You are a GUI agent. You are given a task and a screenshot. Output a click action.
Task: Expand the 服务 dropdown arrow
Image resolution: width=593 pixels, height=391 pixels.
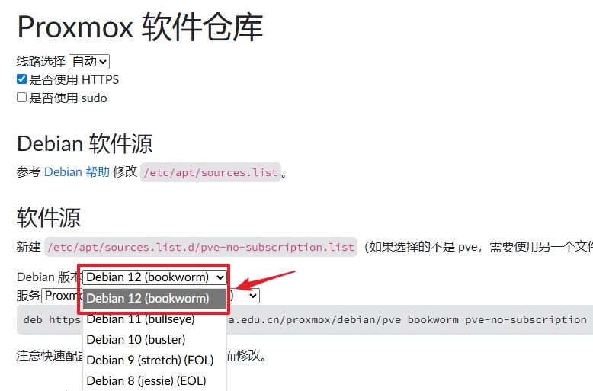tap(253, 296)
